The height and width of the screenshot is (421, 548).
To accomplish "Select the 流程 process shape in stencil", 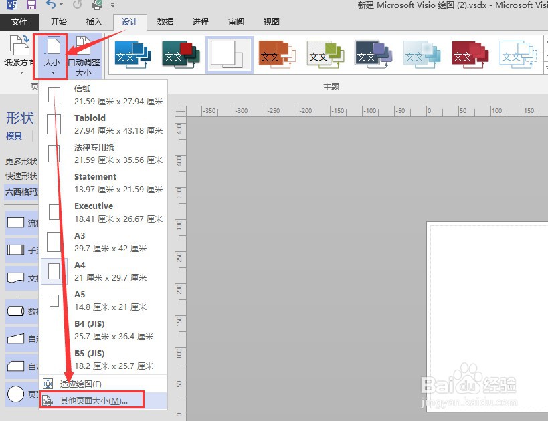I will point(15,223).
